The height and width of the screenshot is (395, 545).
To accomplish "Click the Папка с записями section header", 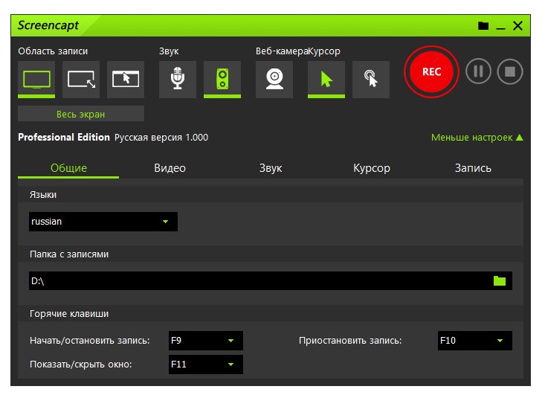I will 69,254.
